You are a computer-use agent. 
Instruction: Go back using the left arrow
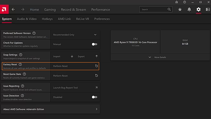pyautogui.click(x=13, y=9)
